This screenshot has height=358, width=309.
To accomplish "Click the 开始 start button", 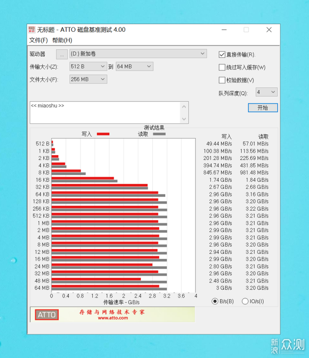I will point(263,108).
